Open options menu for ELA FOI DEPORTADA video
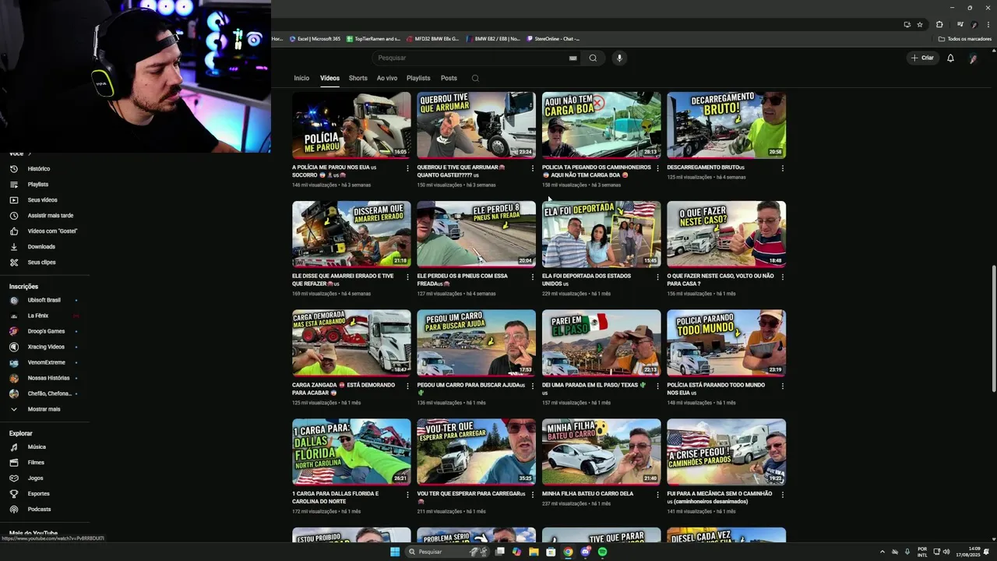 pos(657,277)
